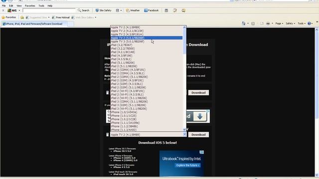Click the Weather toolbar icon

(x=133, y=10)
